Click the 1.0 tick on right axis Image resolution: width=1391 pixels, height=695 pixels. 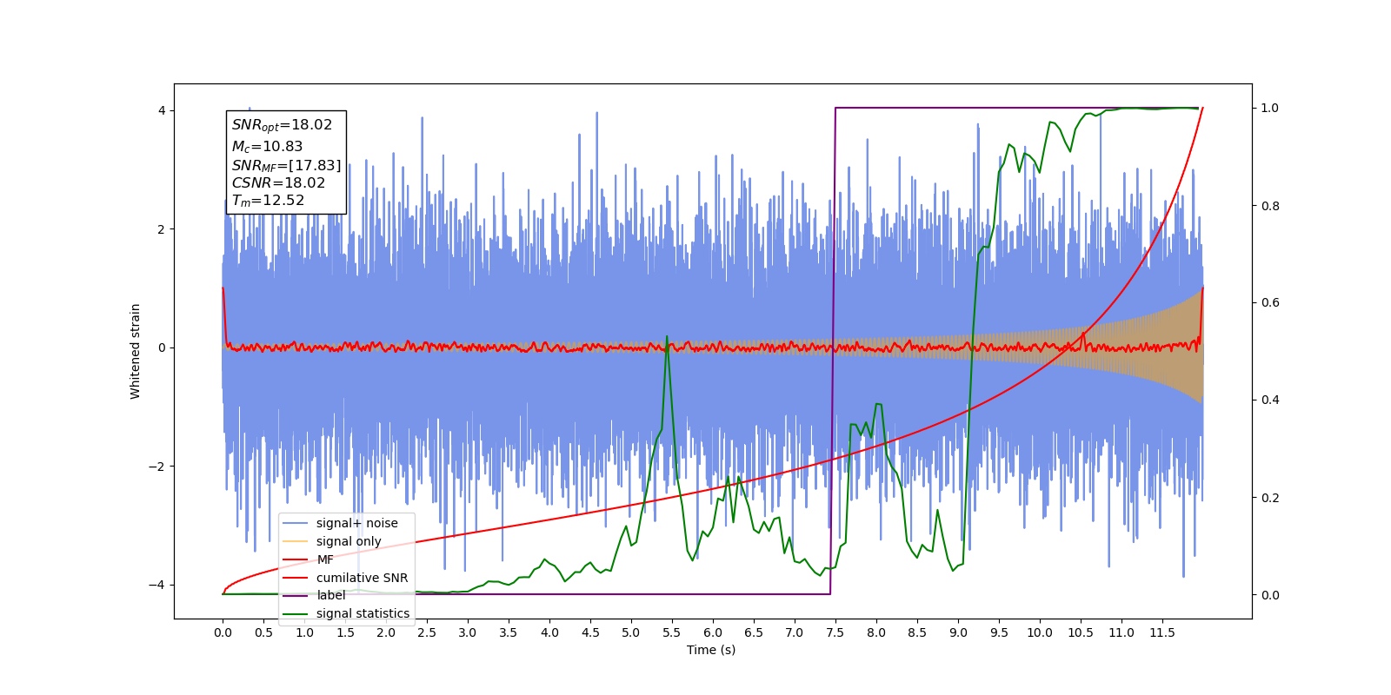(1270, 108)
